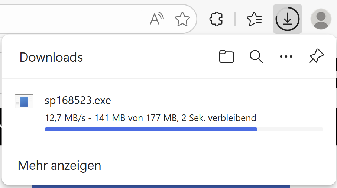Screen dimensions: 337x188
Task: Open the Extensions puzzle icon
Action: click(x=216, y=19)
